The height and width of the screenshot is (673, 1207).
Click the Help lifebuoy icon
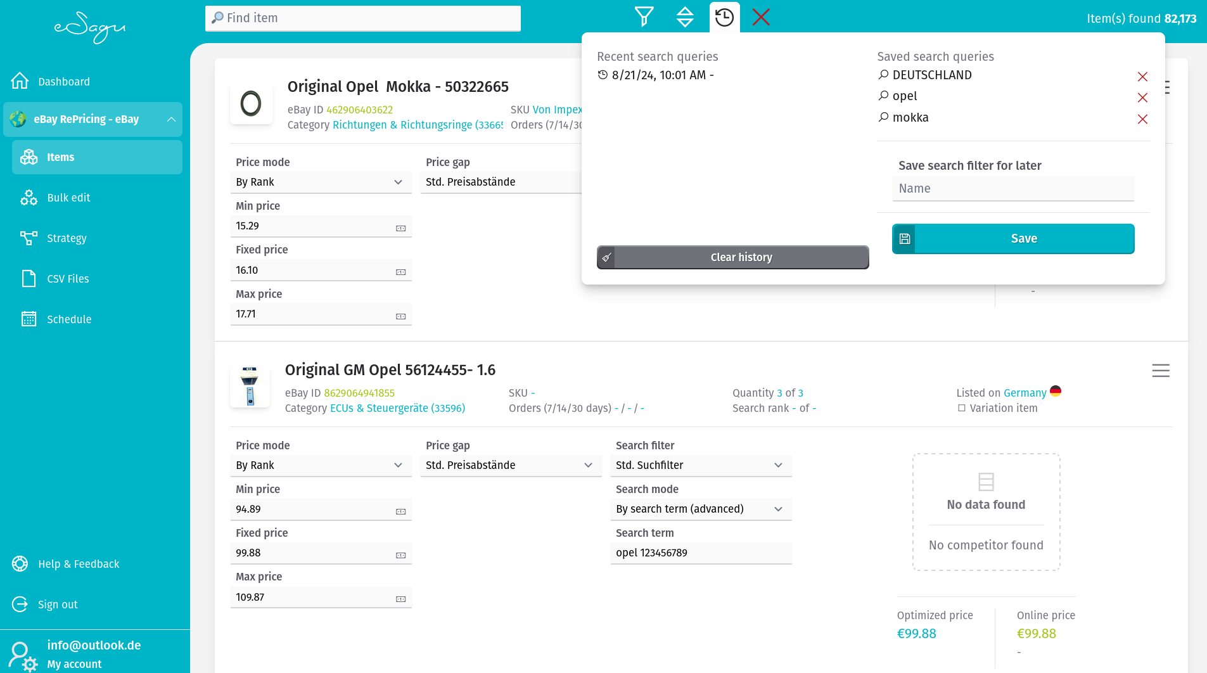pos(20,563)
